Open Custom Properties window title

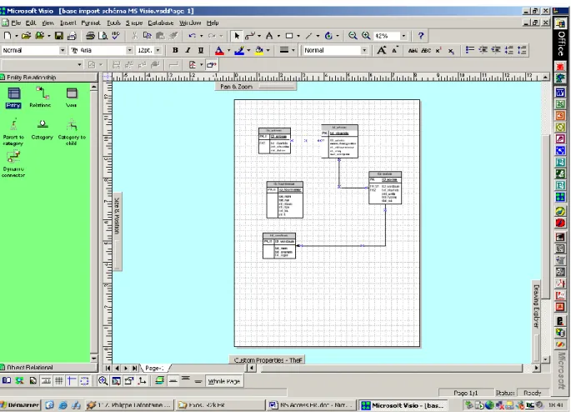click(268, 360)
